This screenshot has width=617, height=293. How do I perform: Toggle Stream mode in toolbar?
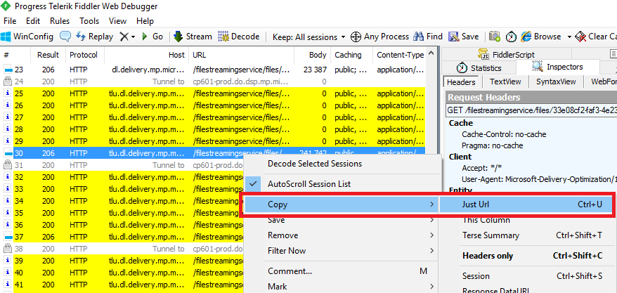(x=192, y=37)
